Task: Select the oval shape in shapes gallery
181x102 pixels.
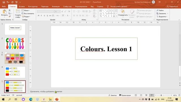Action: click(x=111, y=11)
